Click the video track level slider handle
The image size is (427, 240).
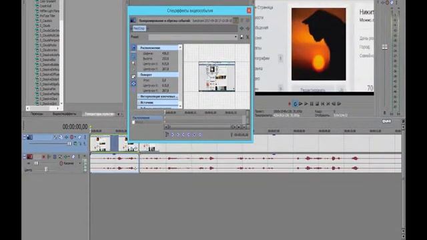click(x=69, y=143)
